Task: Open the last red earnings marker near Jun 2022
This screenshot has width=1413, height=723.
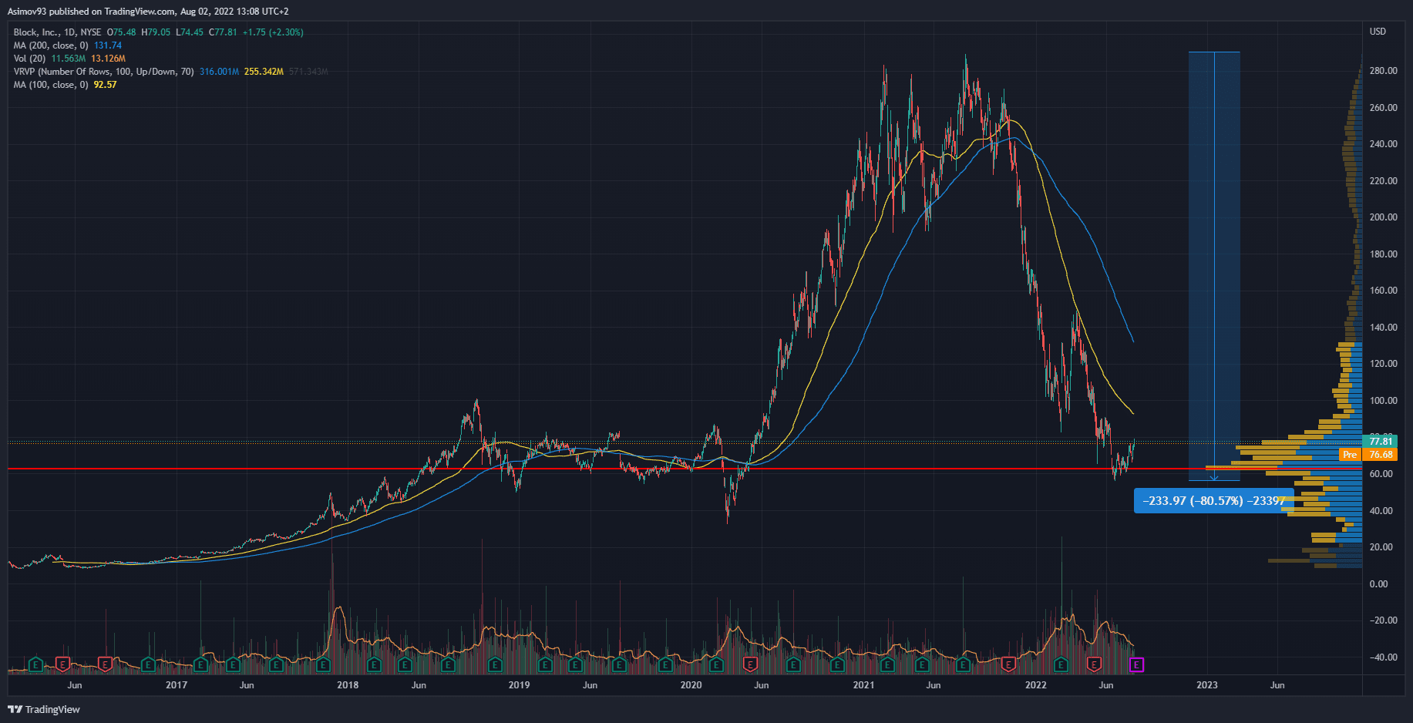Action: pos(1094,664)
